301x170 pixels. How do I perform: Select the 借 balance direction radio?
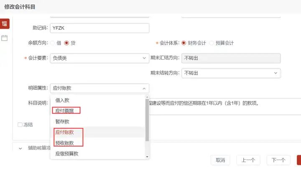click(52, 43)
